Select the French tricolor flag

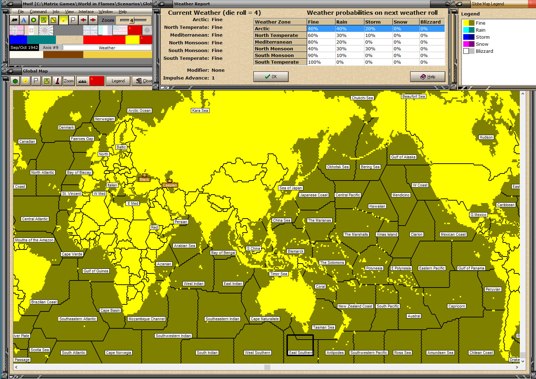[x=105, y=30]
